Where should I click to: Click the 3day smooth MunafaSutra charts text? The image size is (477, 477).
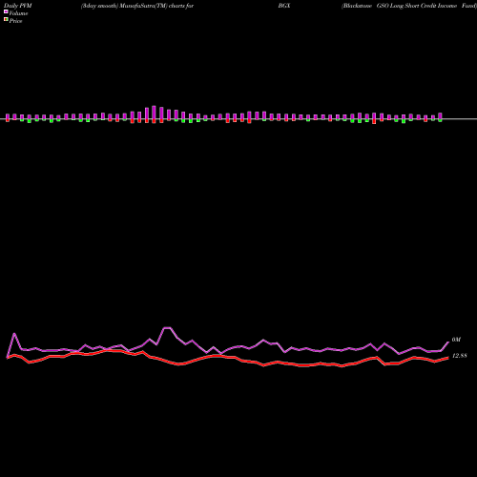coord(137,6)
